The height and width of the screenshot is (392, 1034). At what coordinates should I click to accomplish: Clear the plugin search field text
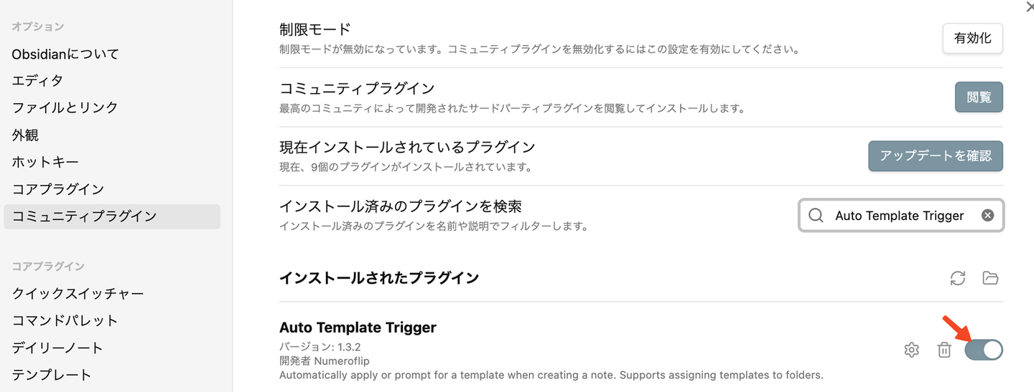tap(988, 215)
